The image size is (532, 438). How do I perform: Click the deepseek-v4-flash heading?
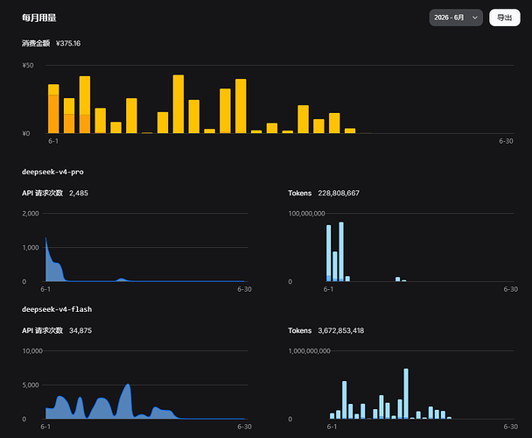tap(57, 309)
